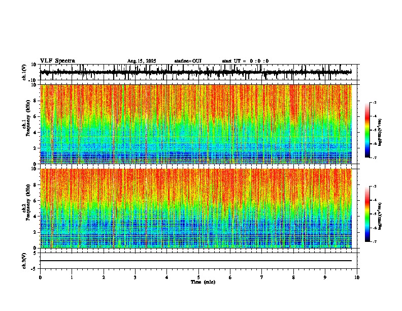Image resolution: width=402 pixels, height=311 pixels.
Task: Click the '-7' label on ch.2 colorbar
Action: pyautogui.click(x=375, y=241)
